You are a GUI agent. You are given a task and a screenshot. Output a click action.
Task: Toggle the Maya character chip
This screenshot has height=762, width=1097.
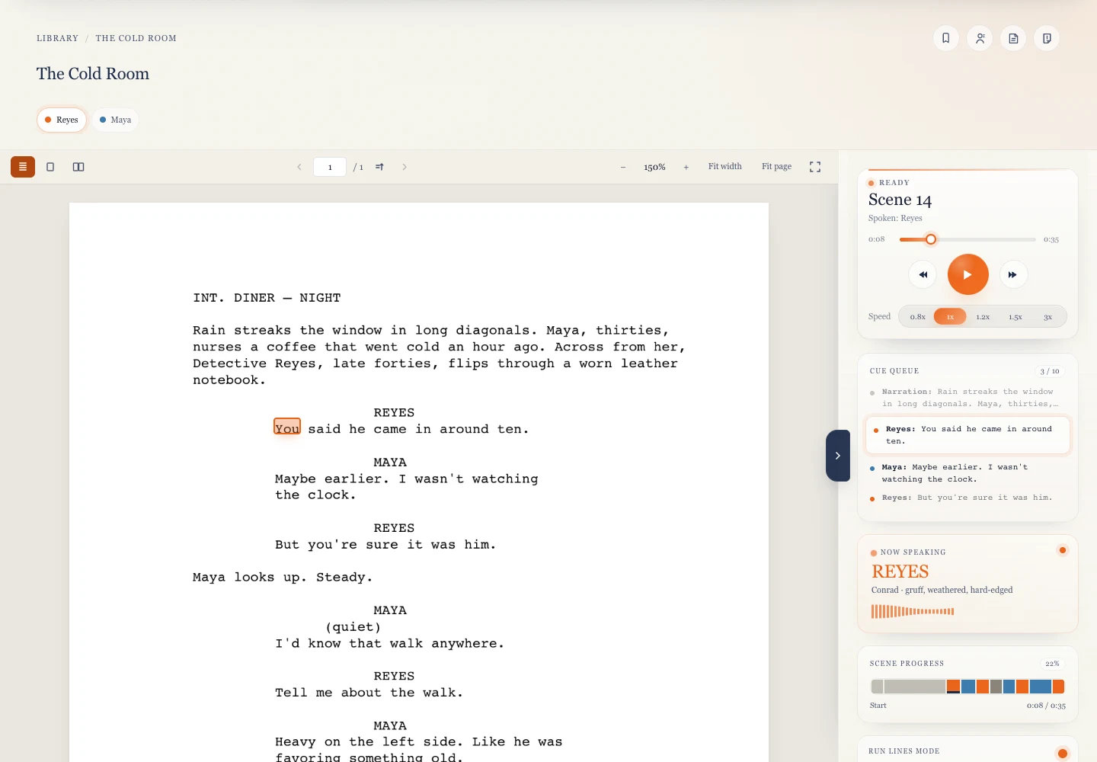[x=115, y=120]
